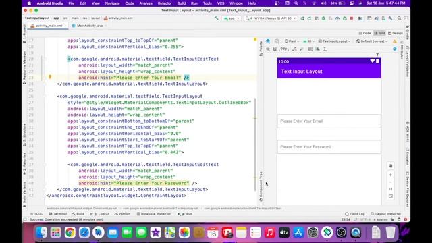Click the zoom to fit screen icon

click(391, 196)
